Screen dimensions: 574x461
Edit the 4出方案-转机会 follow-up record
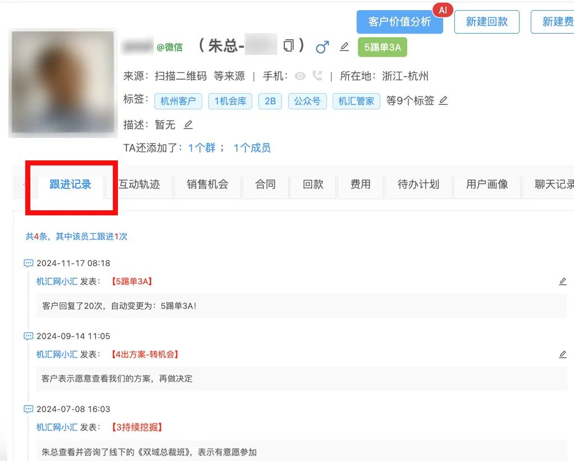[x=563, y=354]
